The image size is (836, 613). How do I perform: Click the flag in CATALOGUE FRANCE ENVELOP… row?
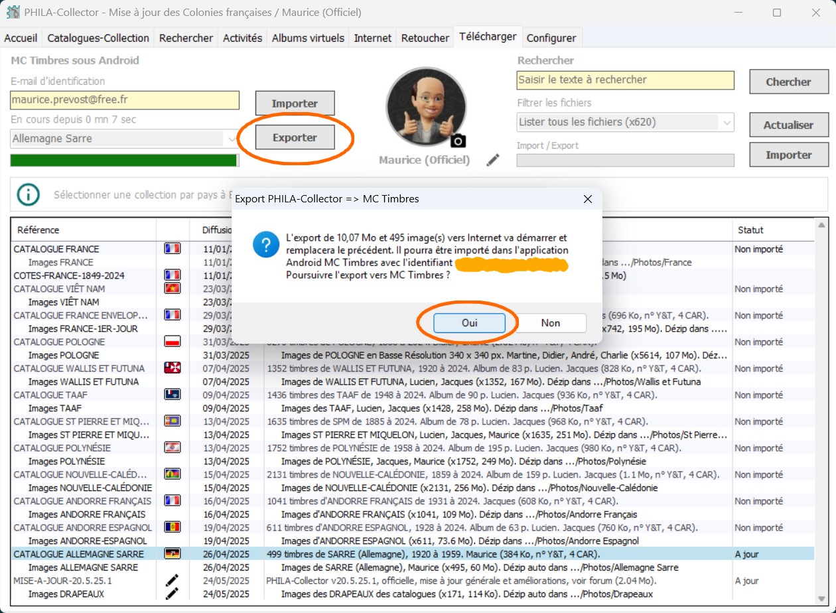173,315
